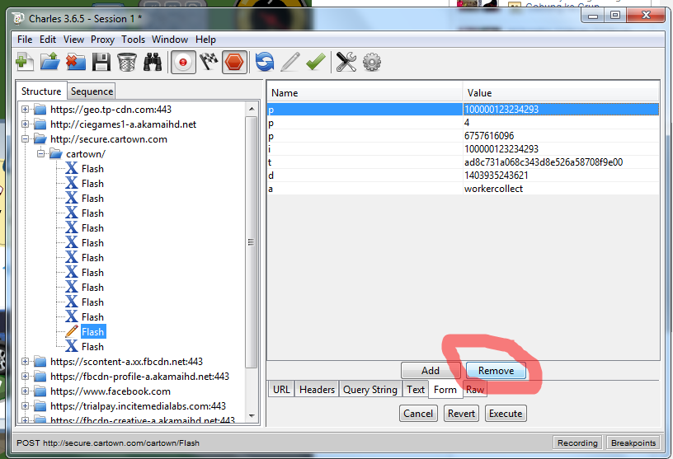Image resolution: width=673 pixels, height=459 pixels.
Task: Switch to the Headers tab
Action: 317,390
